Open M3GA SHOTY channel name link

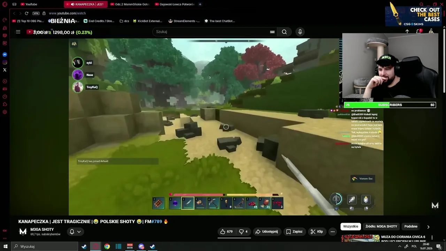tap(42, 229)
